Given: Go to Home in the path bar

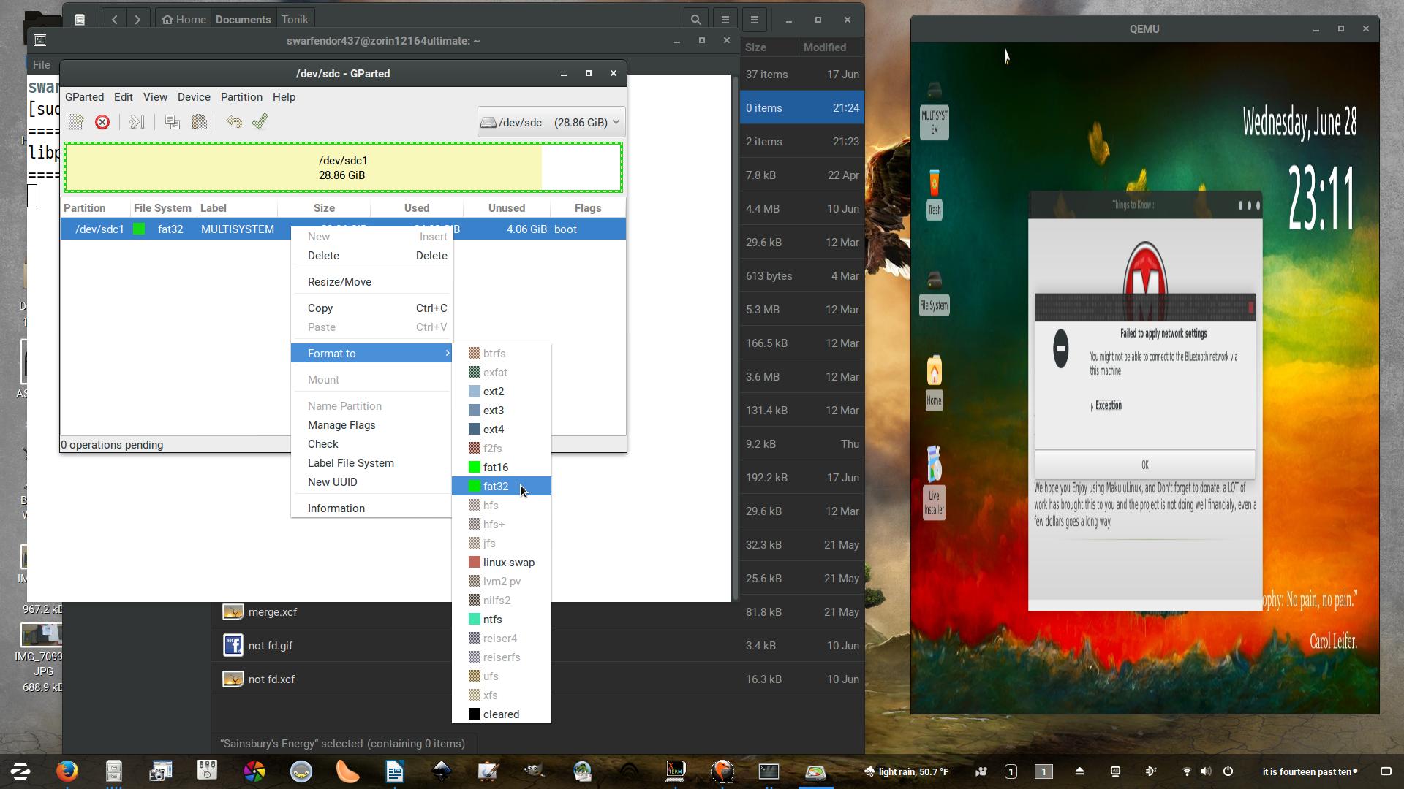Looking at the screenshot, I should [184, 20].
